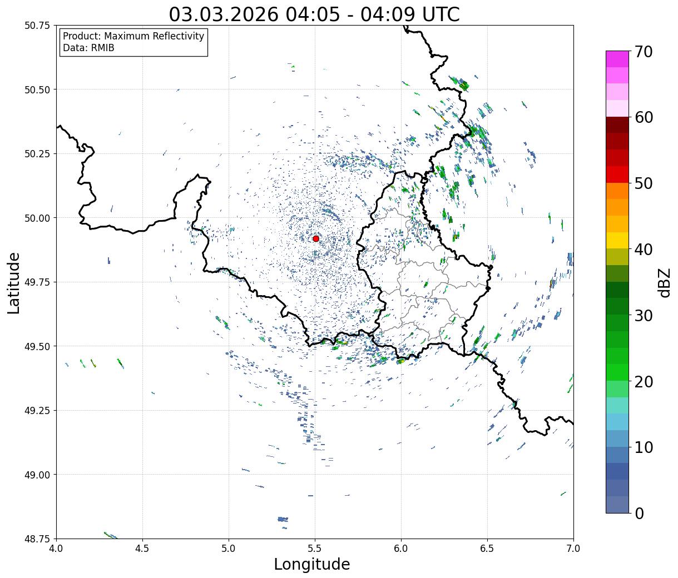Click the light blue swatch between 10 and 20 dBZ

pyautogui.click(x=617, y=422)
